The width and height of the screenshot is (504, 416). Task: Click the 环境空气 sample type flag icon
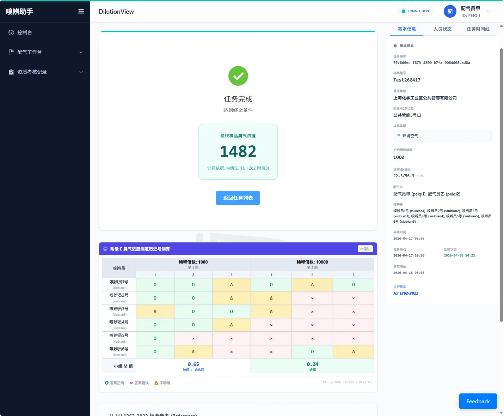click(x=399, y=136)
